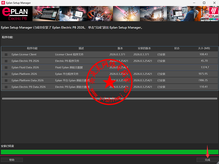Enable the Eplan Platform Data 2026 checkbox
The image size is (219, 164).
[6, 81]
